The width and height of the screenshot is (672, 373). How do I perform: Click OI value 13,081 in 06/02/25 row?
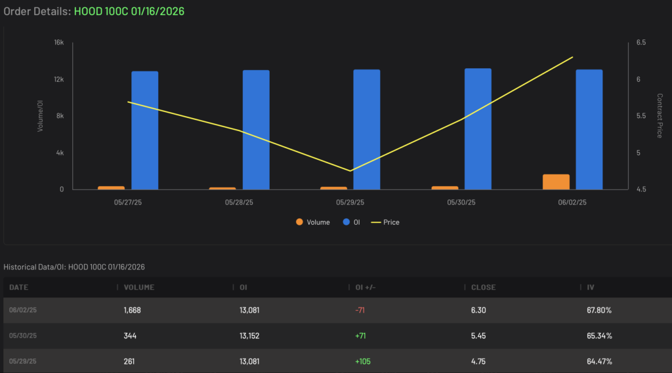(x=249, y=310)
